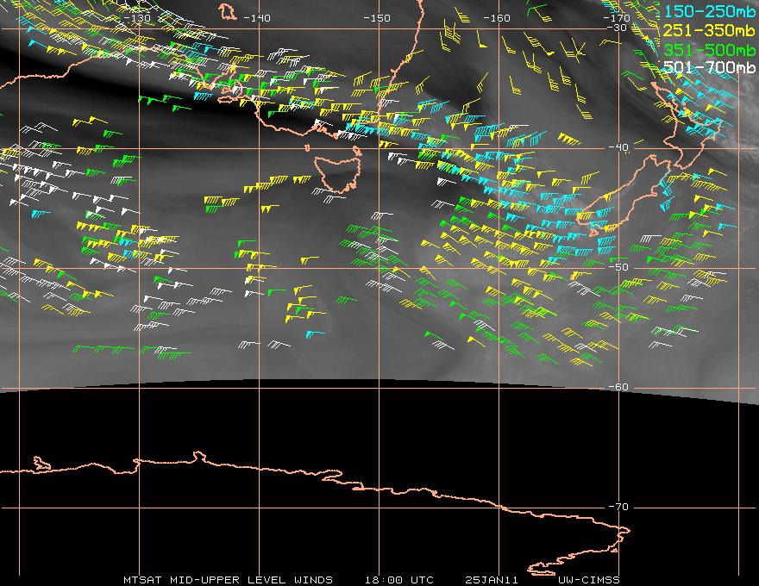Click the 18:00 UTC timestamp
Viewport: 759px width, 586px height.
pos(399,580)
